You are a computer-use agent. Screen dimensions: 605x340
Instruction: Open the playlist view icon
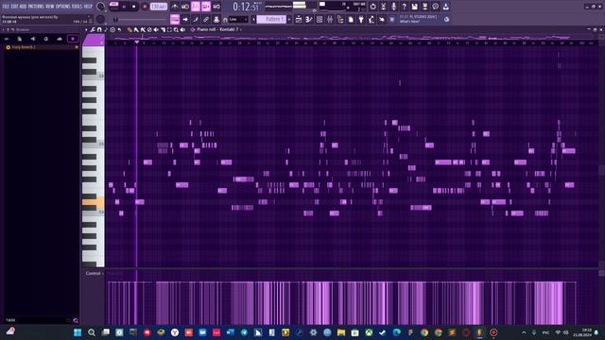(x=299, y=19)
